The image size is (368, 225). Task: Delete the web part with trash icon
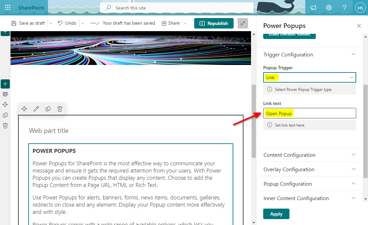(x=60, y=109)
